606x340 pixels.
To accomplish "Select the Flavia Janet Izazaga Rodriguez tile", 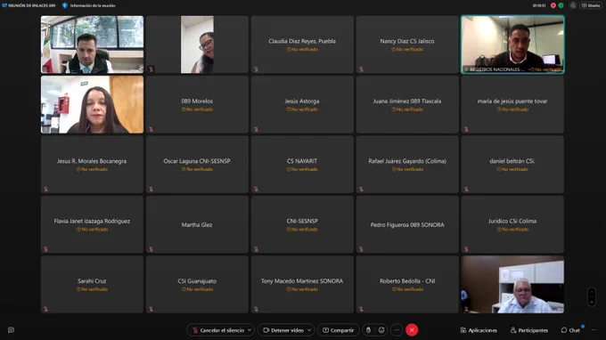I will [92, 224].
